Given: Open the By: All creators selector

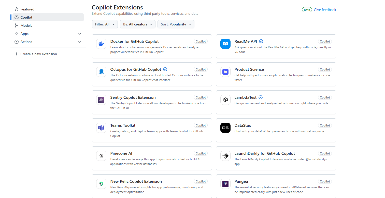Looking at the screenshot, I should click(x=137, y=24).
